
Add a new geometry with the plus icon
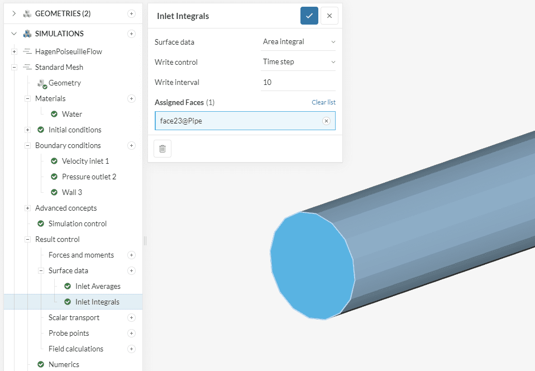point(131,13)
